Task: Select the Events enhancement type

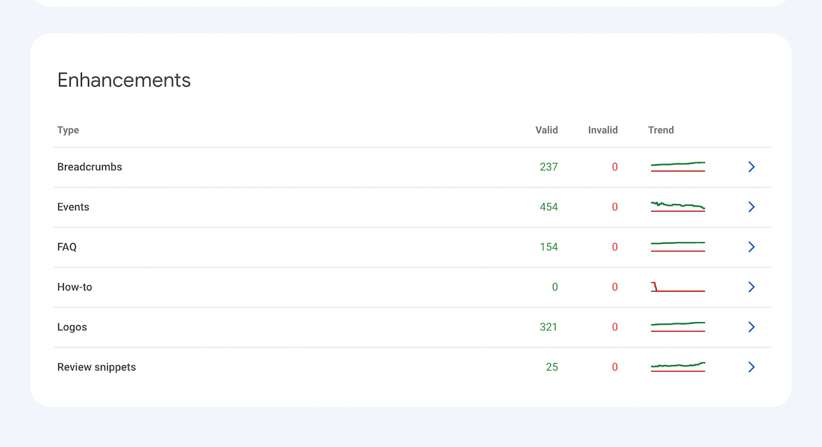Action: 73,207
